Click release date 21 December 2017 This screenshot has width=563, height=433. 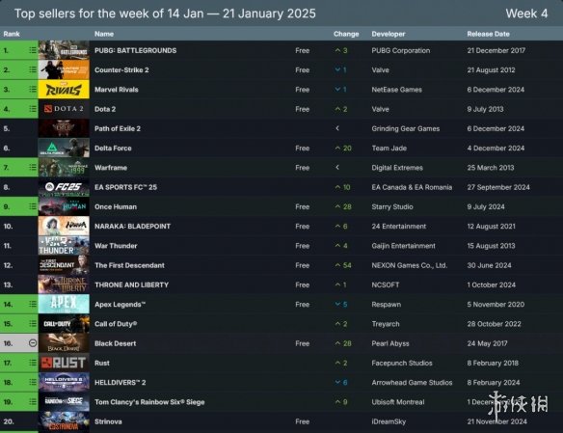click(x=496, y=50)
